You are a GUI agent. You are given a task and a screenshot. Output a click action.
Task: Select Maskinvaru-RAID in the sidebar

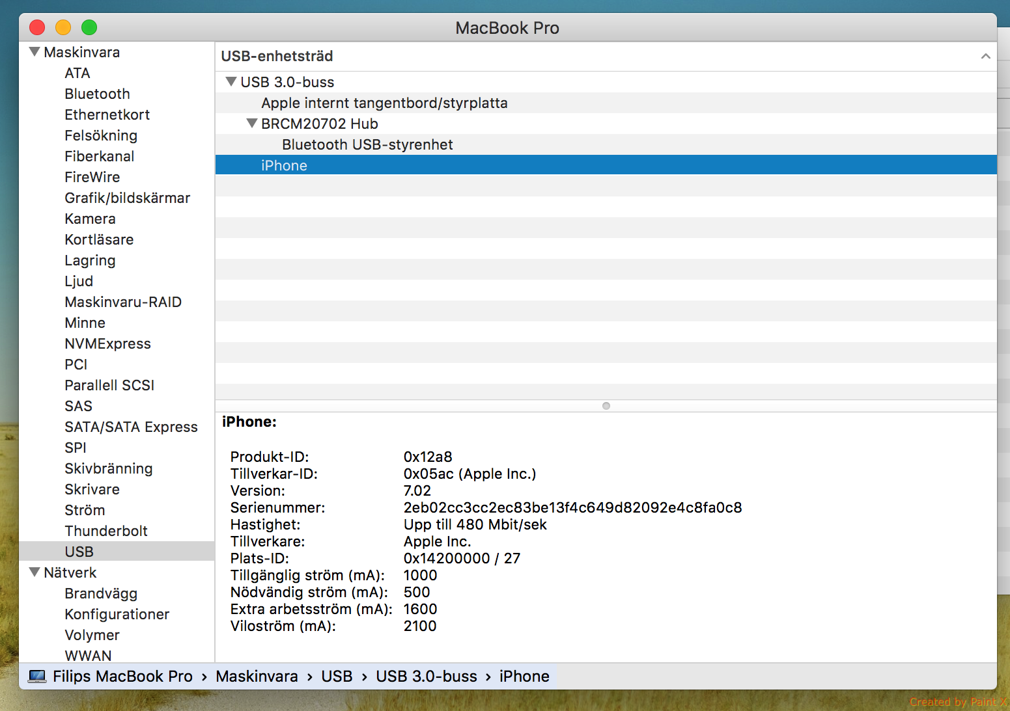coord(123,302)
